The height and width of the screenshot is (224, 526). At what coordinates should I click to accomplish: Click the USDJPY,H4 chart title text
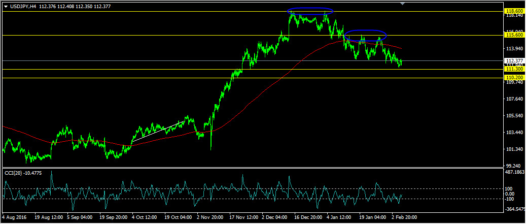click(22, 7)
